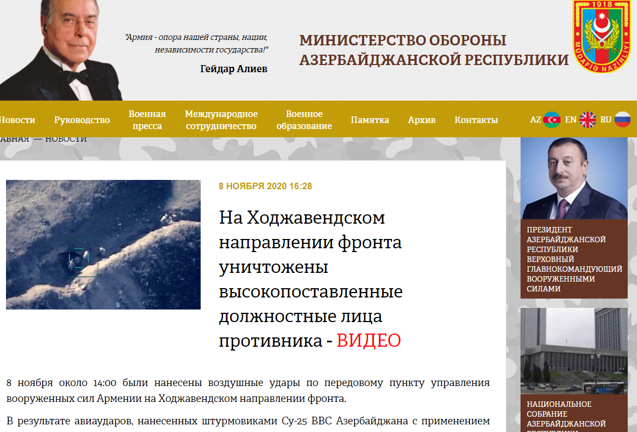Screen dimensions: 637x432
Task: Open the Военное образование menu item
Action: click(304, 120)
